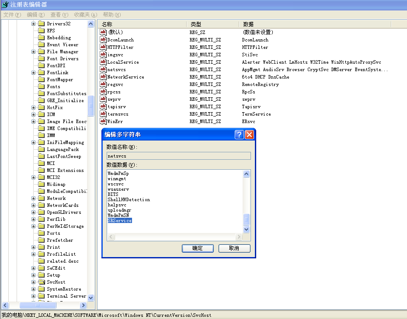
Task: Click the help question mark in dialog title
Action: [239, 134]
